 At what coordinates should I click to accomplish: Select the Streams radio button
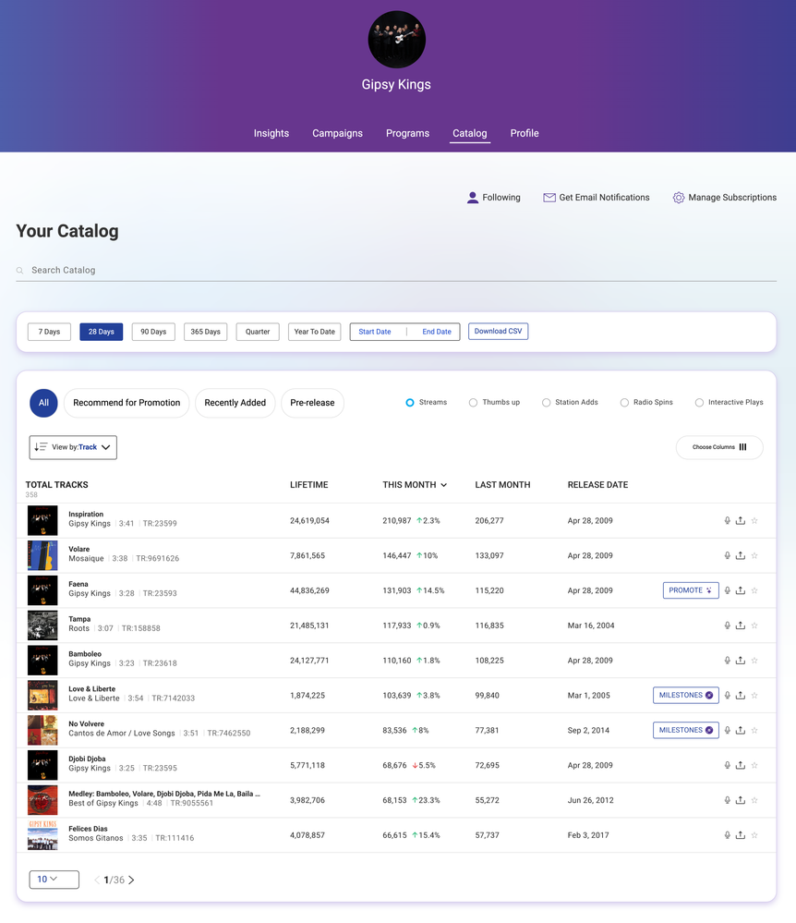(x=409, y=403)
